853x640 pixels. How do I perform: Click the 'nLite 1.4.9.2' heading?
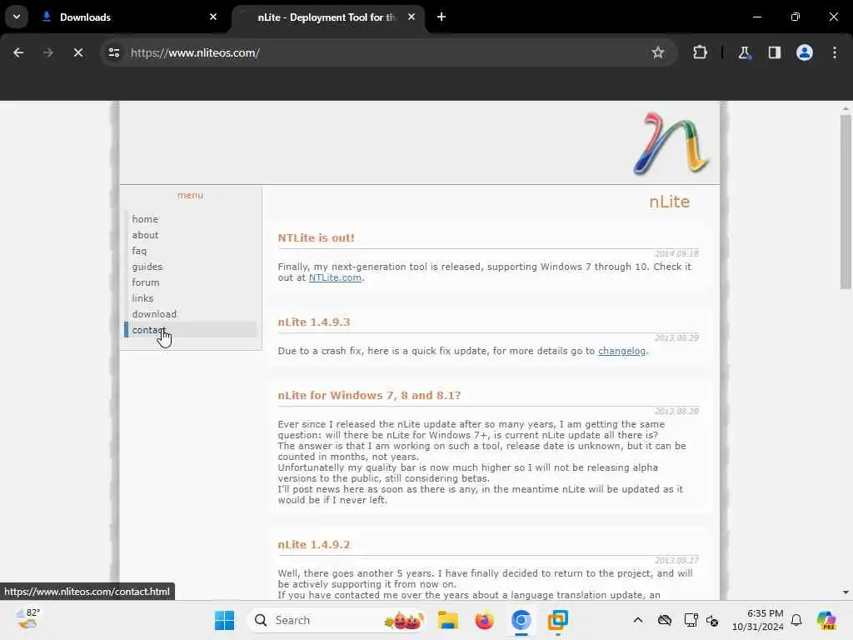pyautogui.click(x=314, y=545)
